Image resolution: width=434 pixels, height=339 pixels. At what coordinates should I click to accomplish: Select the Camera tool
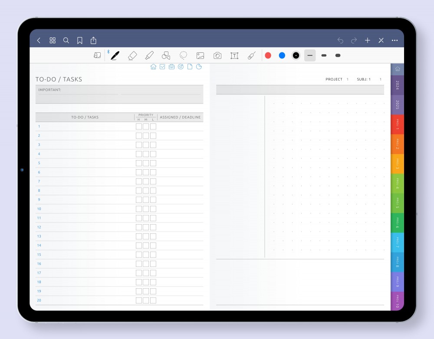217,56
